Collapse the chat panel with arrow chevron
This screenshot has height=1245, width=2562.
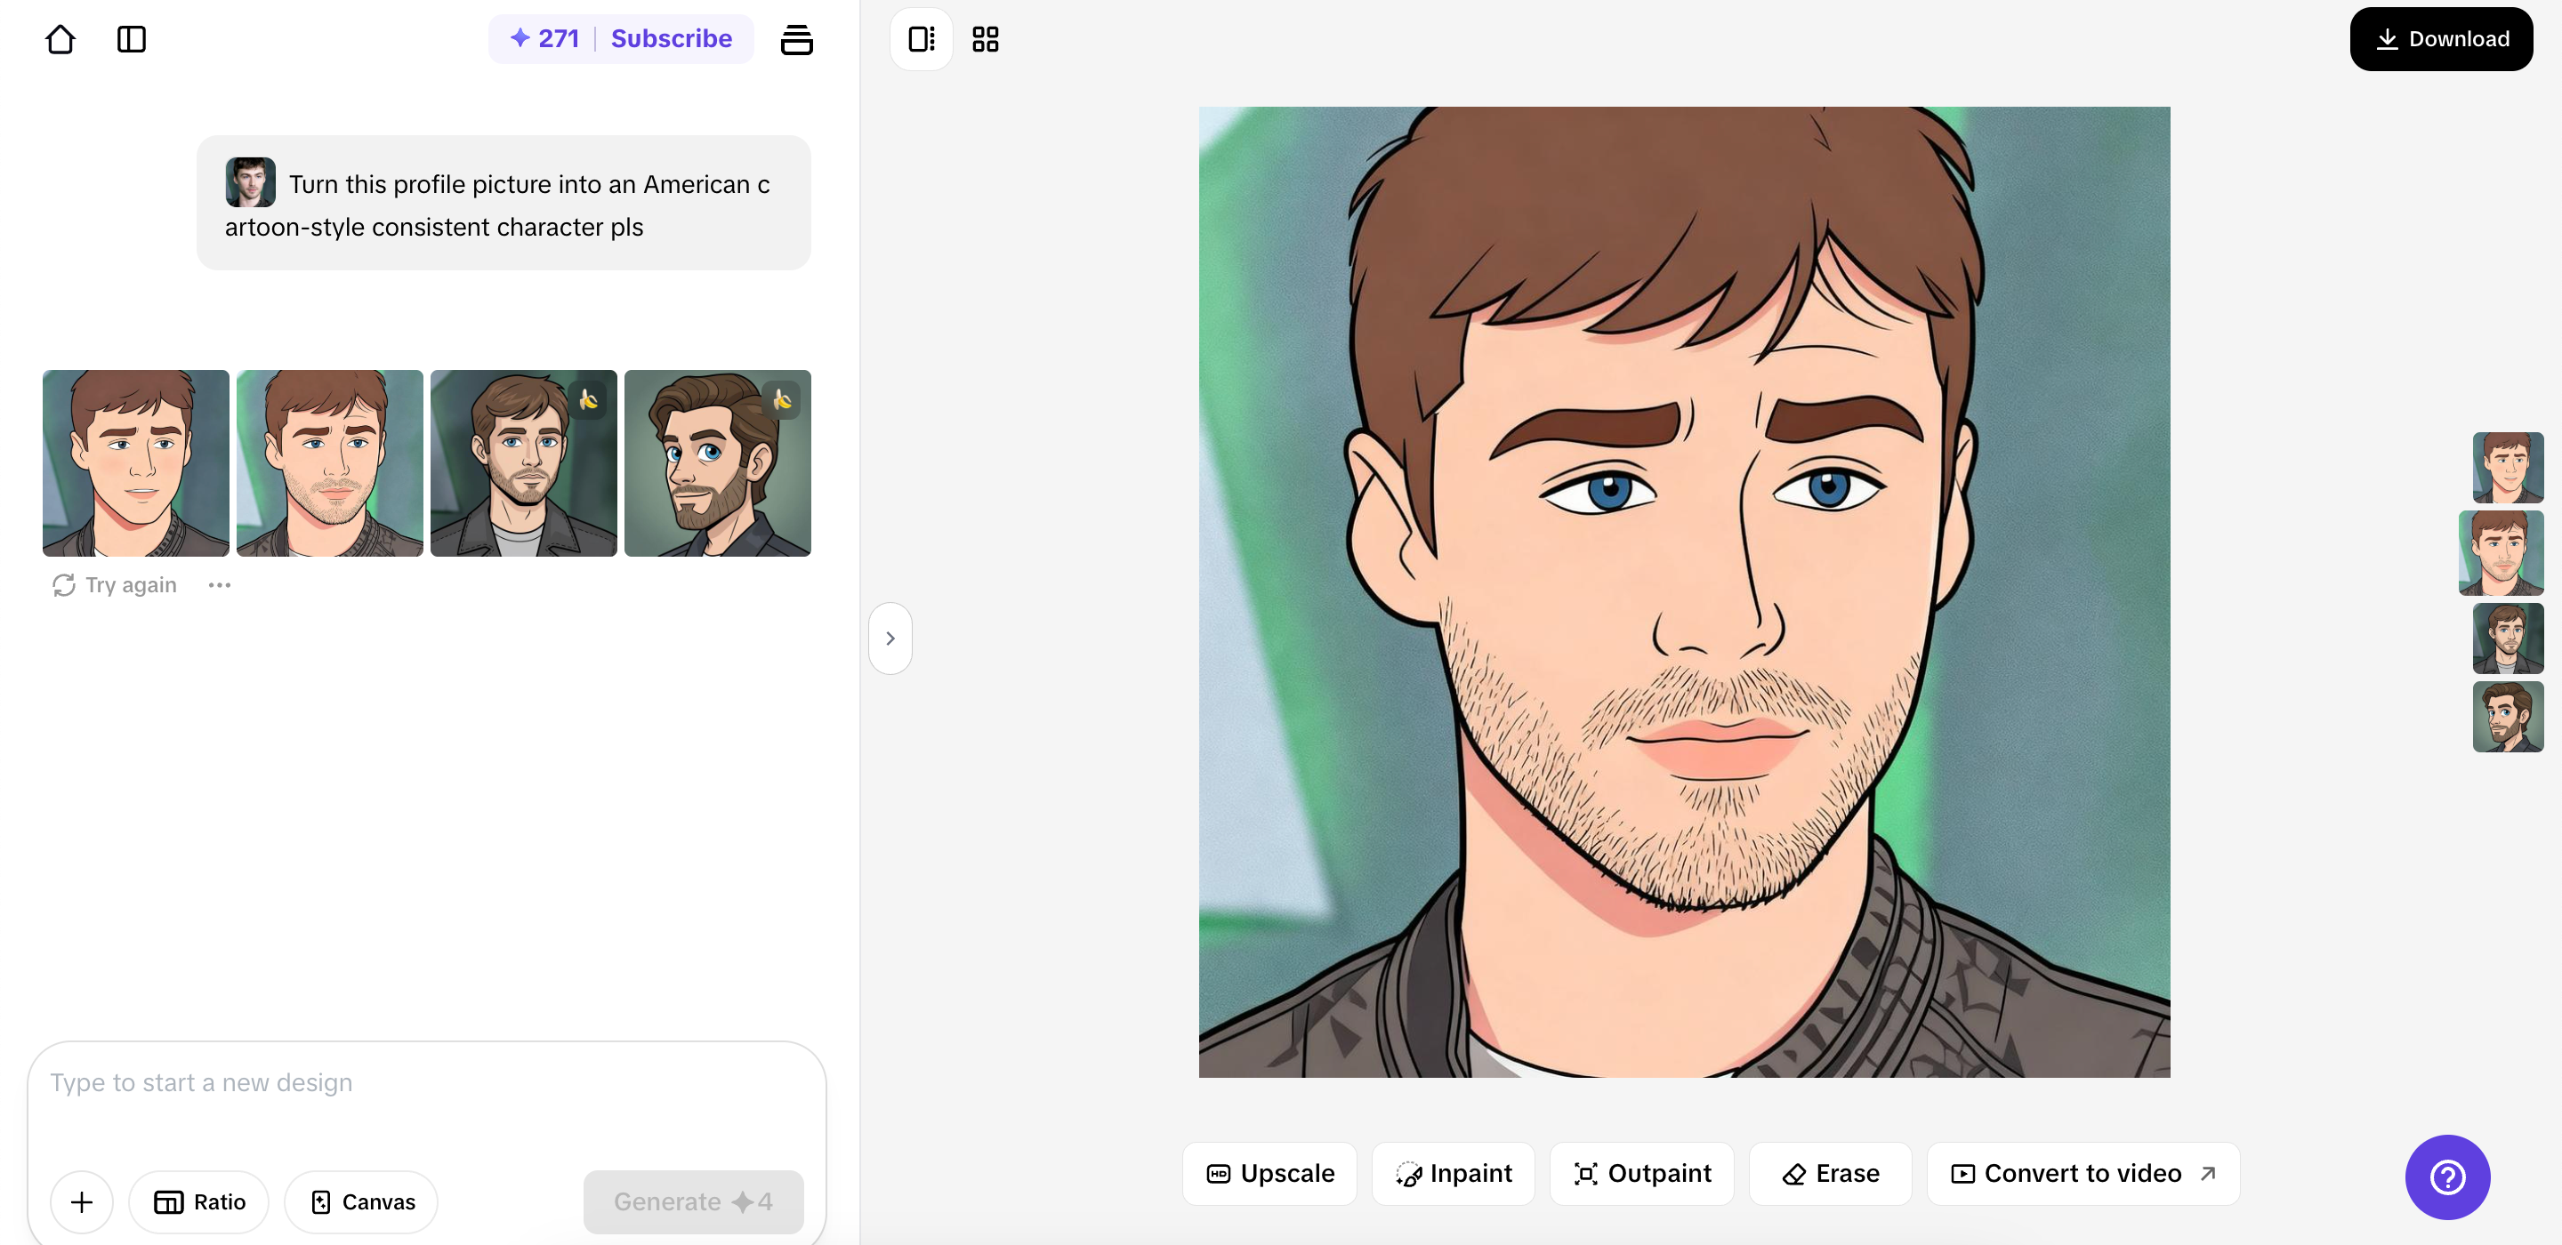pos(890,639)
